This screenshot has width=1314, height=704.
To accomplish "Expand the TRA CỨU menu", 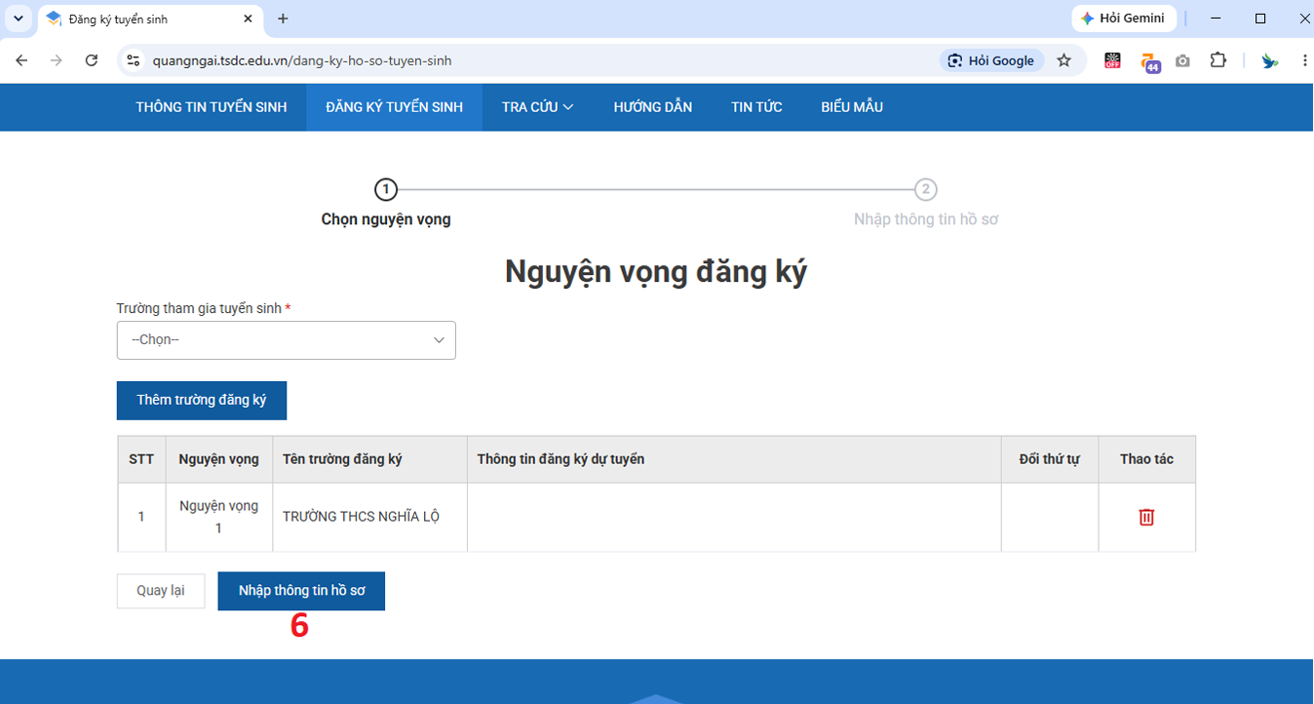I will pyautogui.click(x=538, y=107).
